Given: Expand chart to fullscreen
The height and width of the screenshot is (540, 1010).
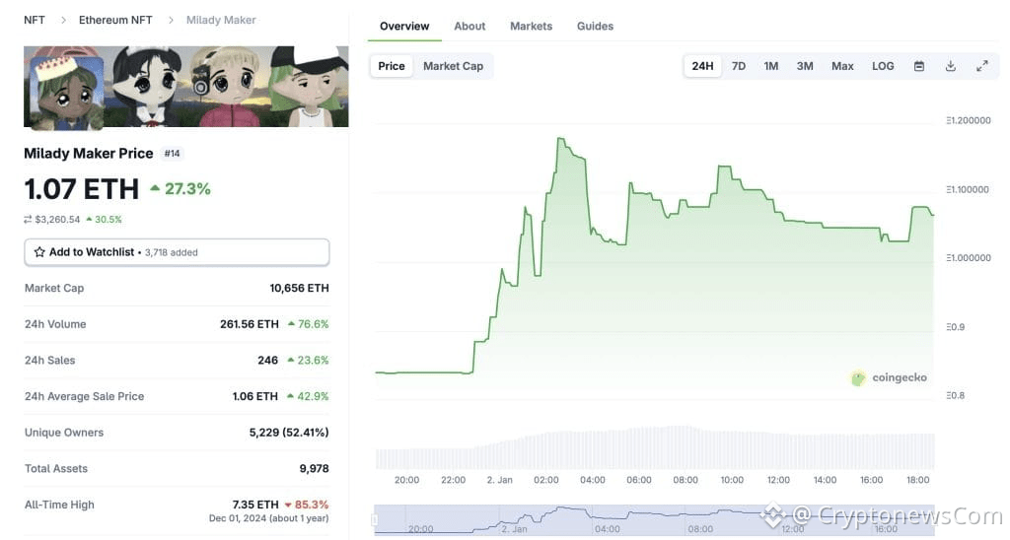Looking at the screenshot, I should coord(982,66).
